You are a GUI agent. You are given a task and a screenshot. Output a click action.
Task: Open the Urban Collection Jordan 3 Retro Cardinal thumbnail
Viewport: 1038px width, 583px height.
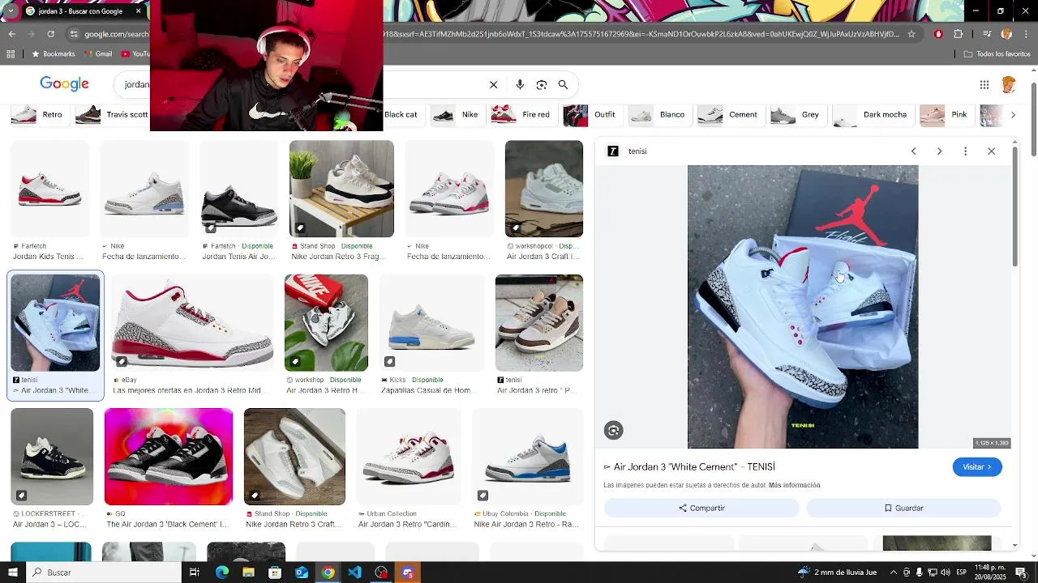point(409,457)
